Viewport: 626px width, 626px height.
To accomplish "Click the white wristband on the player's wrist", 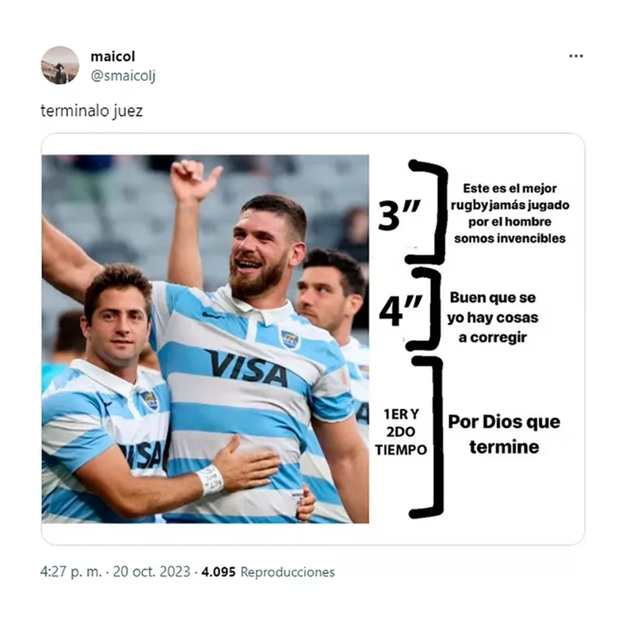I will tap(210, 480).
